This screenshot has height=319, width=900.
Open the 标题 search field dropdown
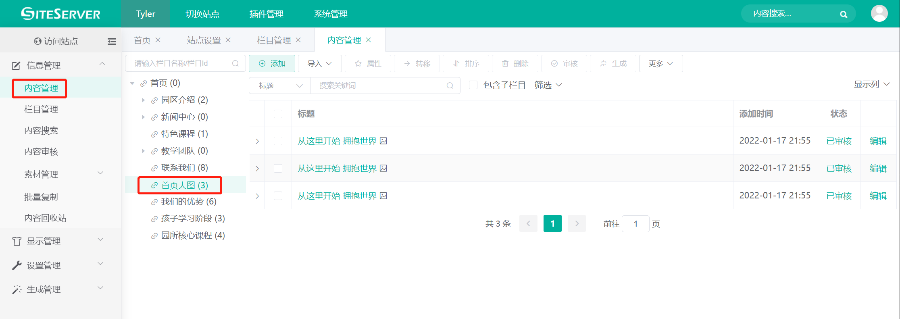tap(280, 85)
